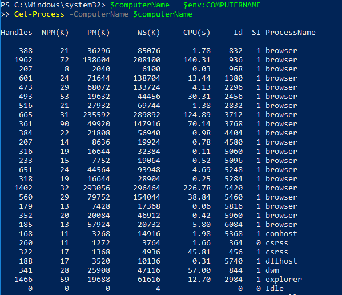The width and height of the screenshot is (342, 295).
Task: Click NPM value 90
Action: point(65,124)
